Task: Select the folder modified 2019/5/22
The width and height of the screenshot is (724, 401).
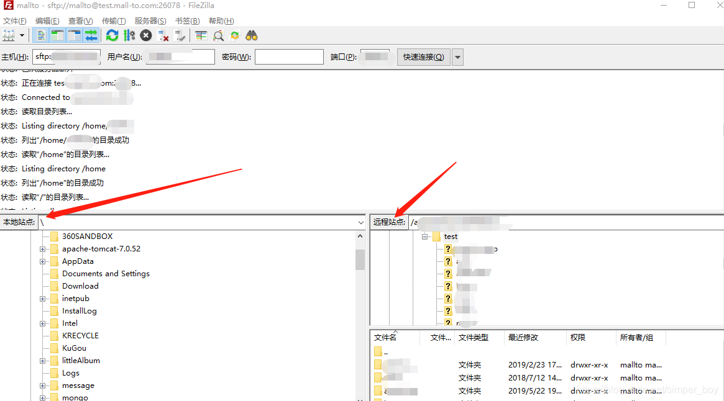Action: (517, 391)
